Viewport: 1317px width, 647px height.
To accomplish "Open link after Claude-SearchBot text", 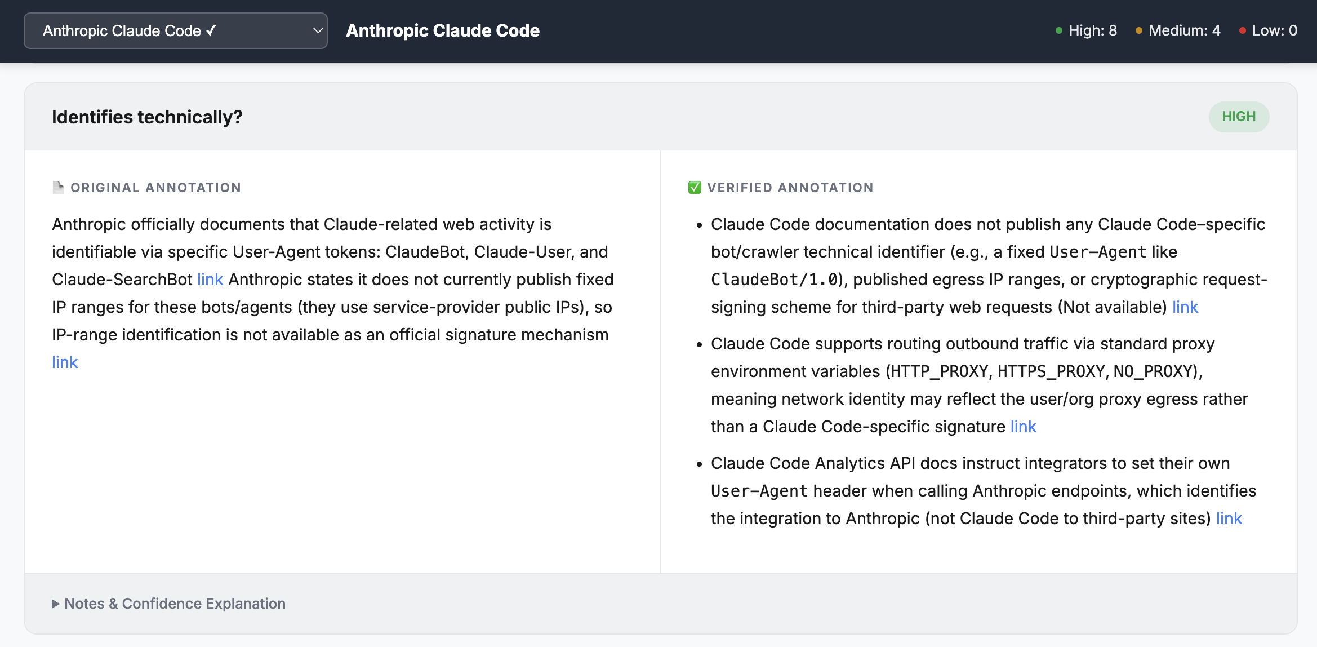I will (210, 280).
